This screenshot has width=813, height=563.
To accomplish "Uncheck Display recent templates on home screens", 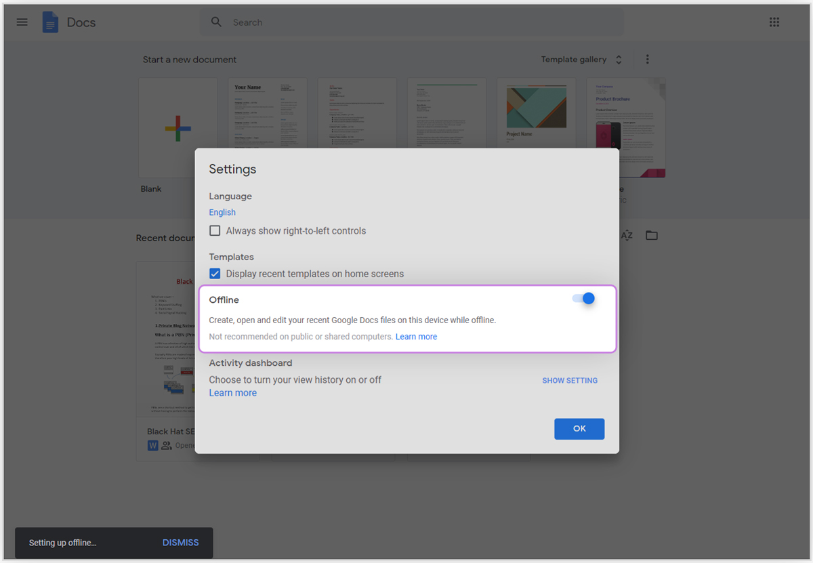I will coord(215,274).
